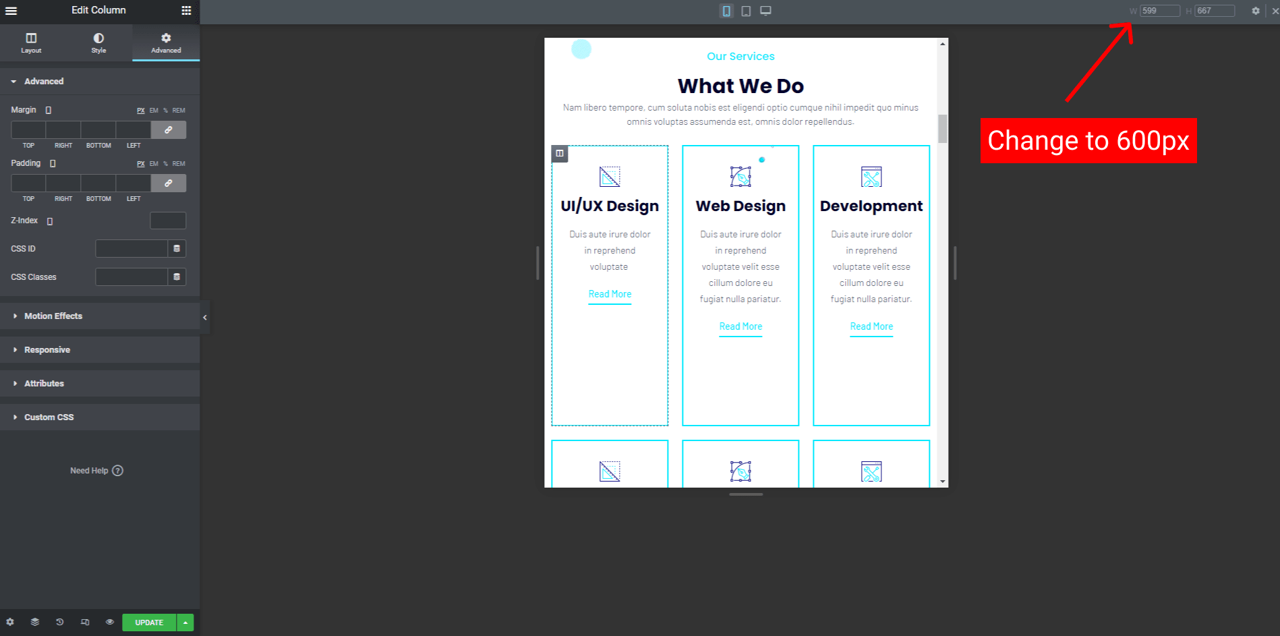Open Margin responsive device switcher

(x=49, y=110)
